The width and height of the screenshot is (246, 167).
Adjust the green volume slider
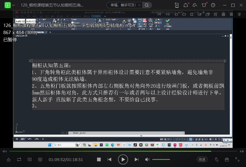tap(161, 159)
